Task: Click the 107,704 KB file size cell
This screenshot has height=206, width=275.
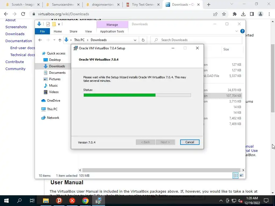Action: point(233,96)
